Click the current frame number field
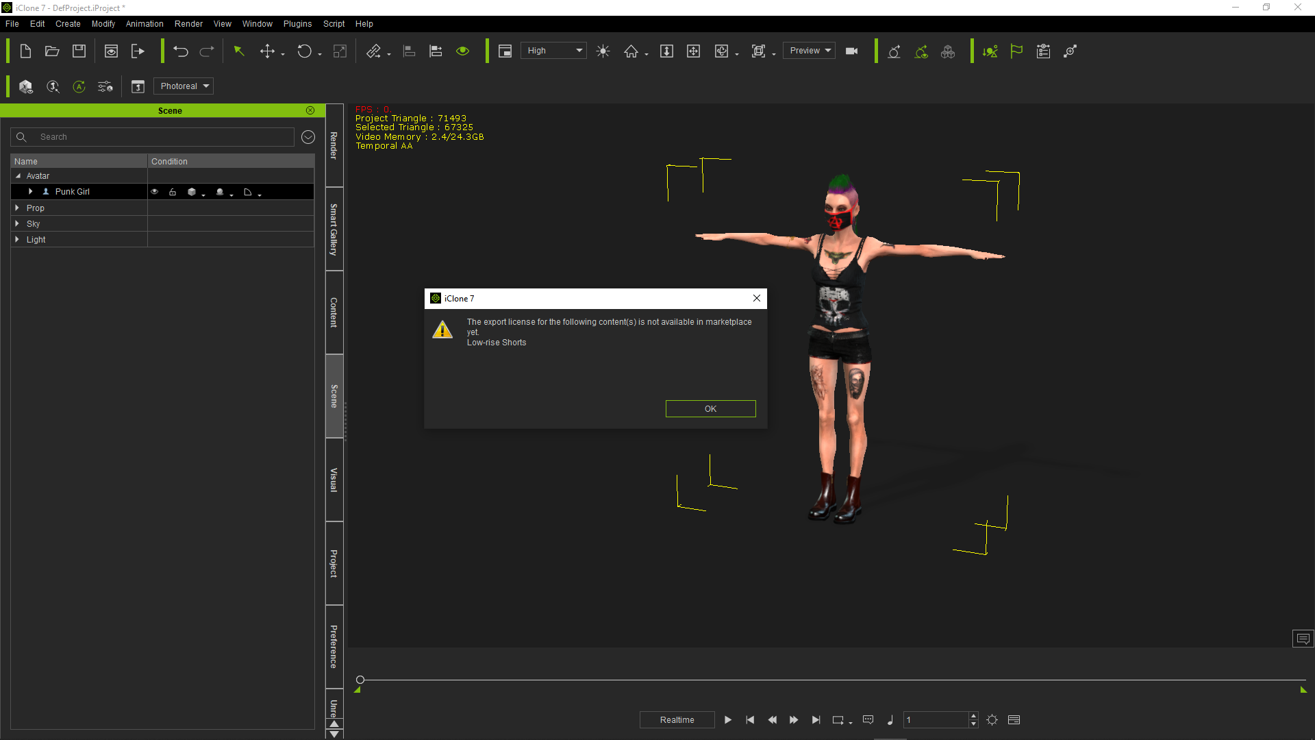Viewport: 1315px width, 740px height. coord(936,720)
